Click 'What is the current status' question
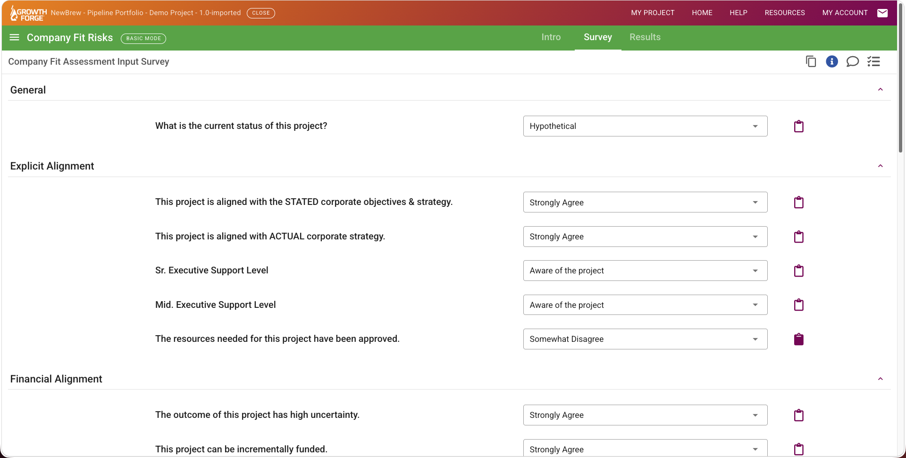The height and width of the screenshot is (458, 906). click(x=241, y=126)
